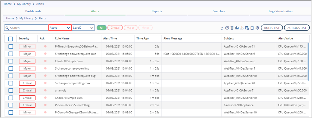Open the RULES LIST button

pos(272,28)
